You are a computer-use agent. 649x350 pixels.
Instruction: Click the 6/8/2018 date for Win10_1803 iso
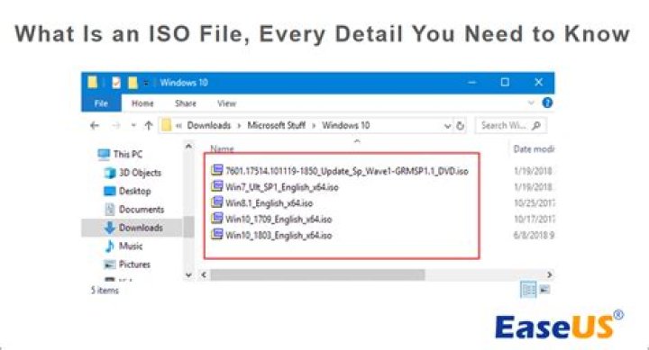pyautogui.click(x=534, y=236)
